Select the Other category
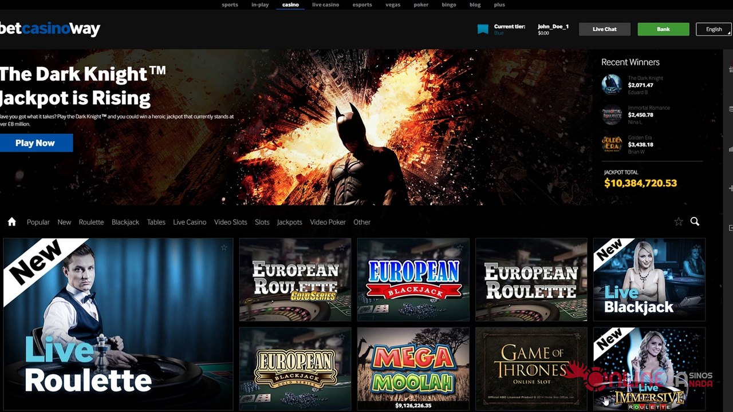Image resolution: width=733 pixels, height=412 pixels. click(362, 222)
